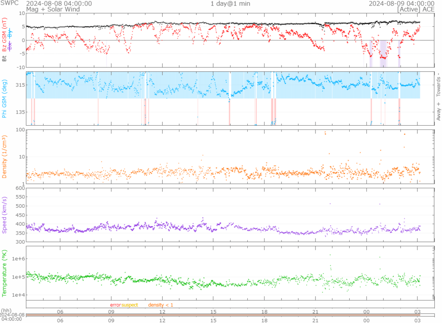Click the 'Away +' label beside Phi plot

tap(439, 112)
